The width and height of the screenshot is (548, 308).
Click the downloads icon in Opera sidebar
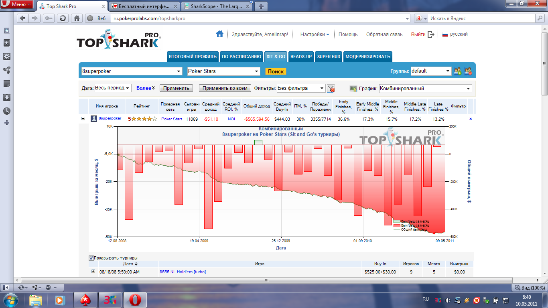click(6, 97)
